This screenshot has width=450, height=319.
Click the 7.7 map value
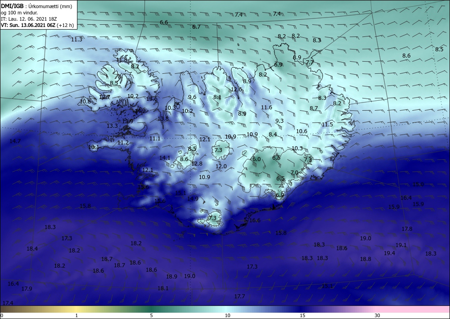click(310, 62)
